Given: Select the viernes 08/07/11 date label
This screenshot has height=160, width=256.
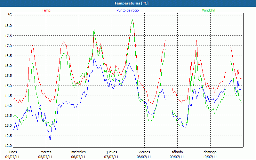Looking at the screenshot, I should pos(144,154).
